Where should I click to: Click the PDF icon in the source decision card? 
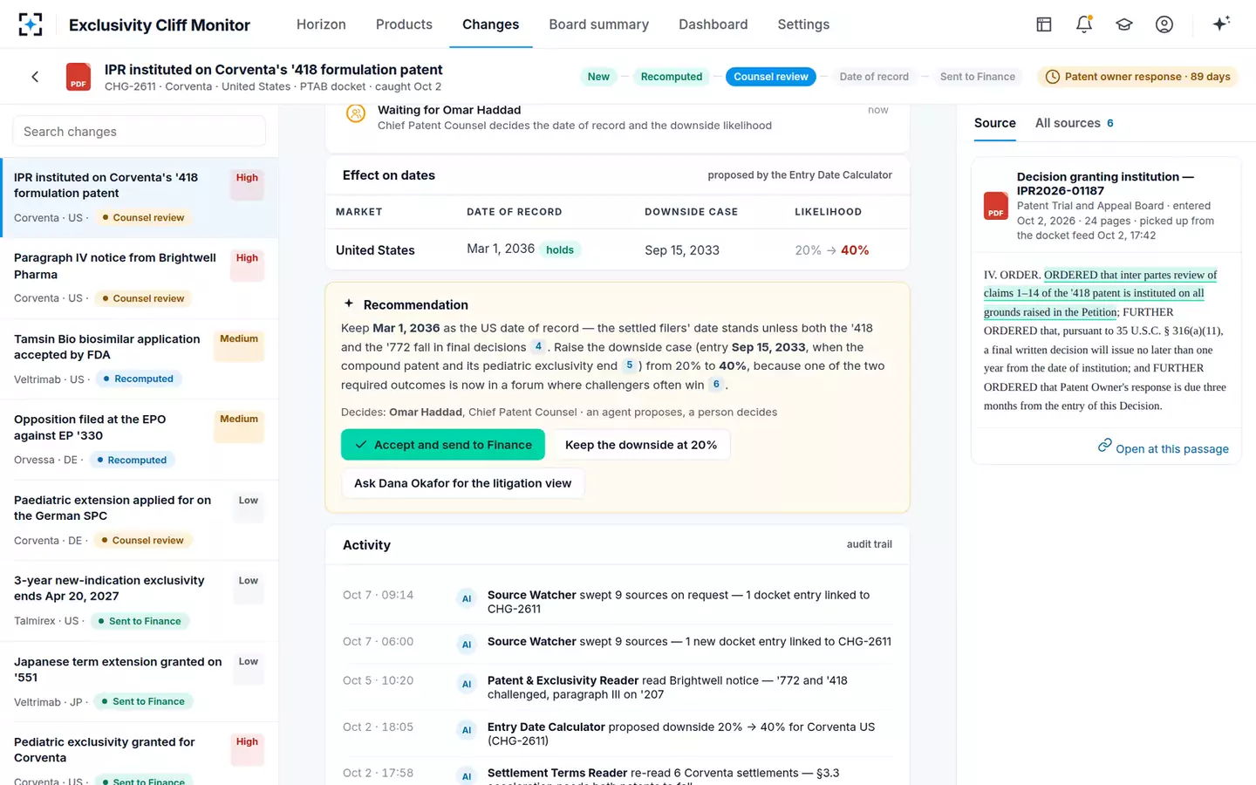(996, 206)
